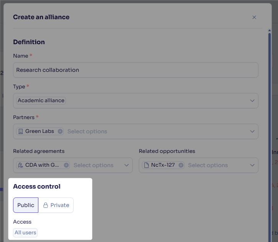Remove the NcTx-127 opportunity chip

[181, 165]
